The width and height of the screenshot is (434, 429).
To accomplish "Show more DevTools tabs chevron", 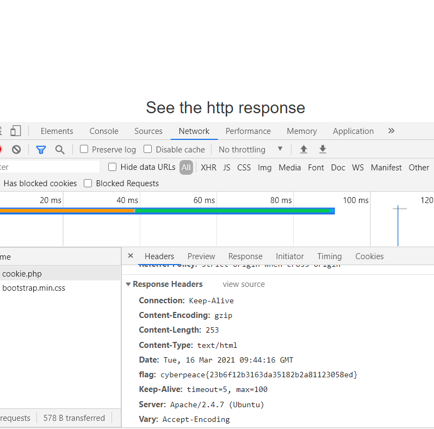I will coord(391,131).
